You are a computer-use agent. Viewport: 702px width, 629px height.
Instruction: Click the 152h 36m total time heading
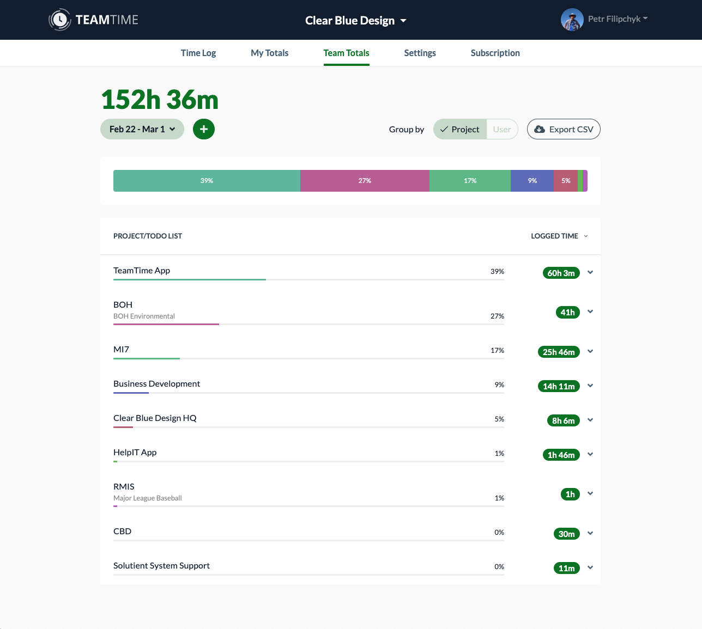[x=160, y=100]
